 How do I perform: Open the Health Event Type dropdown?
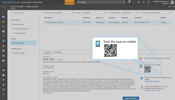point(130,13)
